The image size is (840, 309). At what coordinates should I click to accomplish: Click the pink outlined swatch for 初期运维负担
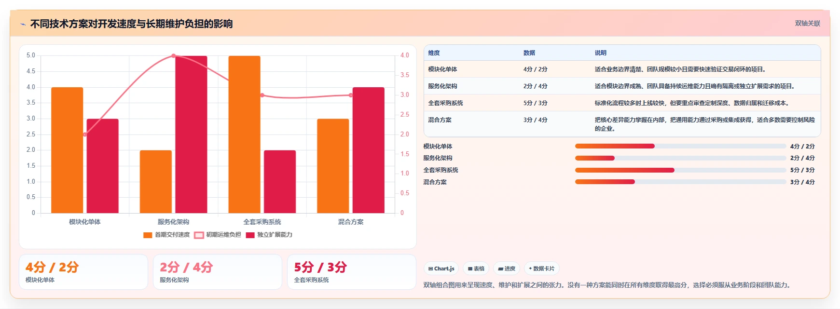(x=199, y=235)
